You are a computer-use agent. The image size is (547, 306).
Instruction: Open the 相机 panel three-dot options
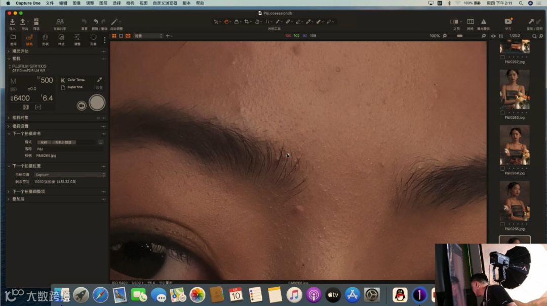[104, 59]
